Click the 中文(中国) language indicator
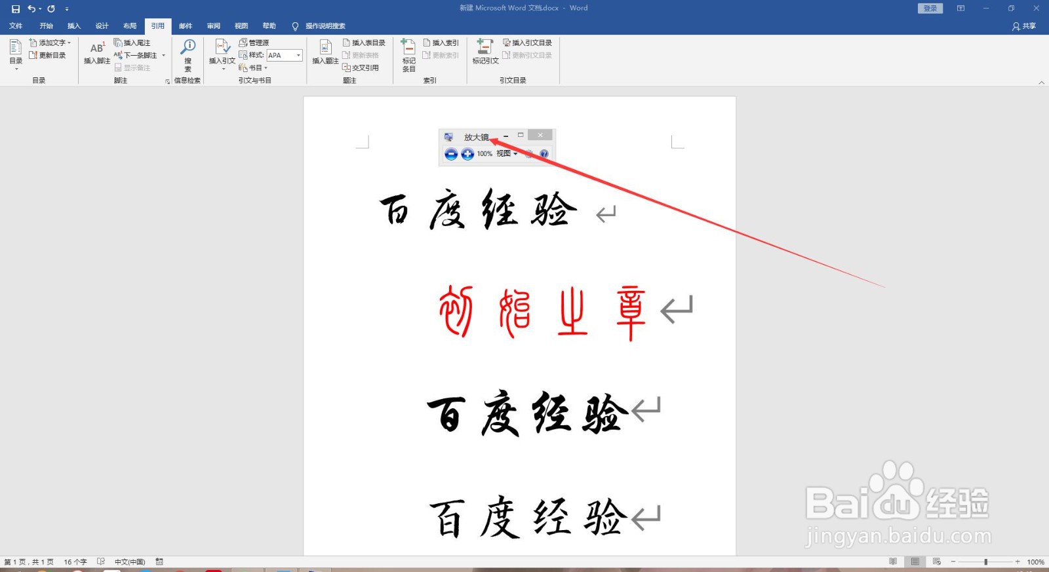 (x=130, y=562)
